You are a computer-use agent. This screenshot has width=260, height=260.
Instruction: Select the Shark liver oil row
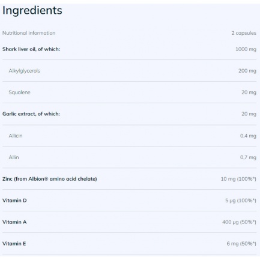tap(129, 49)
